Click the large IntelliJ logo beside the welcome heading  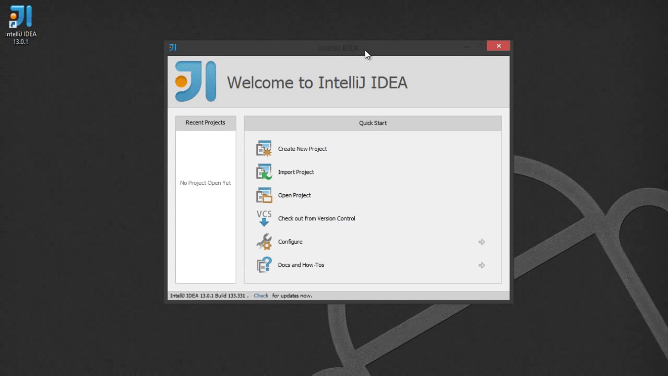click(196, 81)
